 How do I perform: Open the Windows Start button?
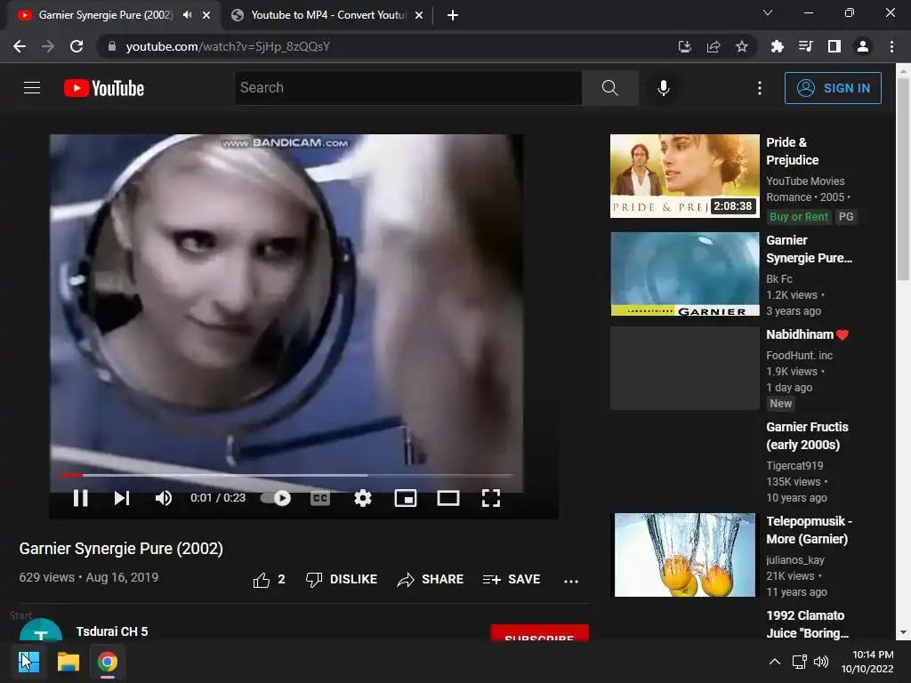tap(28, 662)
